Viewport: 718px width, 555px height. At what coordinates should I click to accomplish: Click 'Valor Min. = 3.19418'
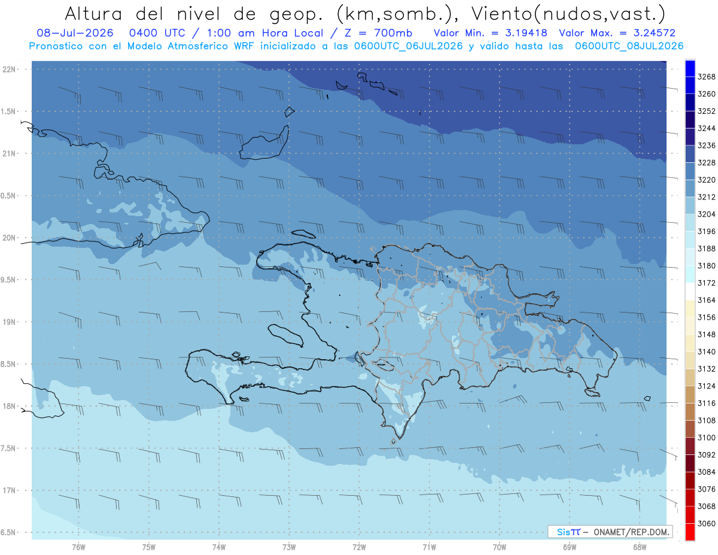[x=491, y=33]
